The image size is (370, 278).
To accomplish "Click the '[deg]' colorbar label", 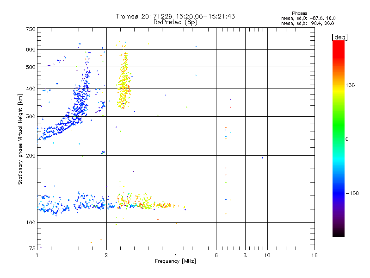I will coord(339,37).
